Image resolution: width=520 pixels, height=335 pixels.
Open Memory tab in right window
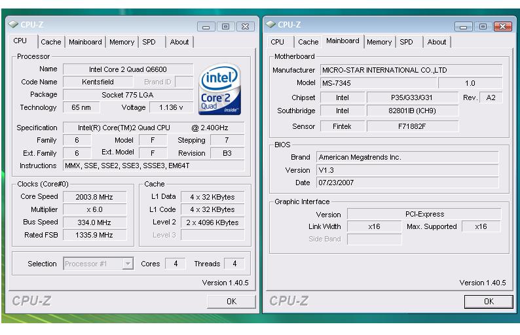(x=379, y=42)
